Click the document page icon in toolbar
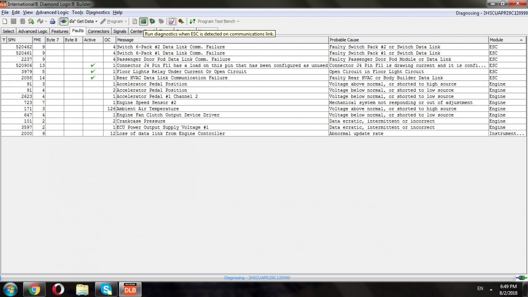The image size is (528, 297). coord(134,21)
